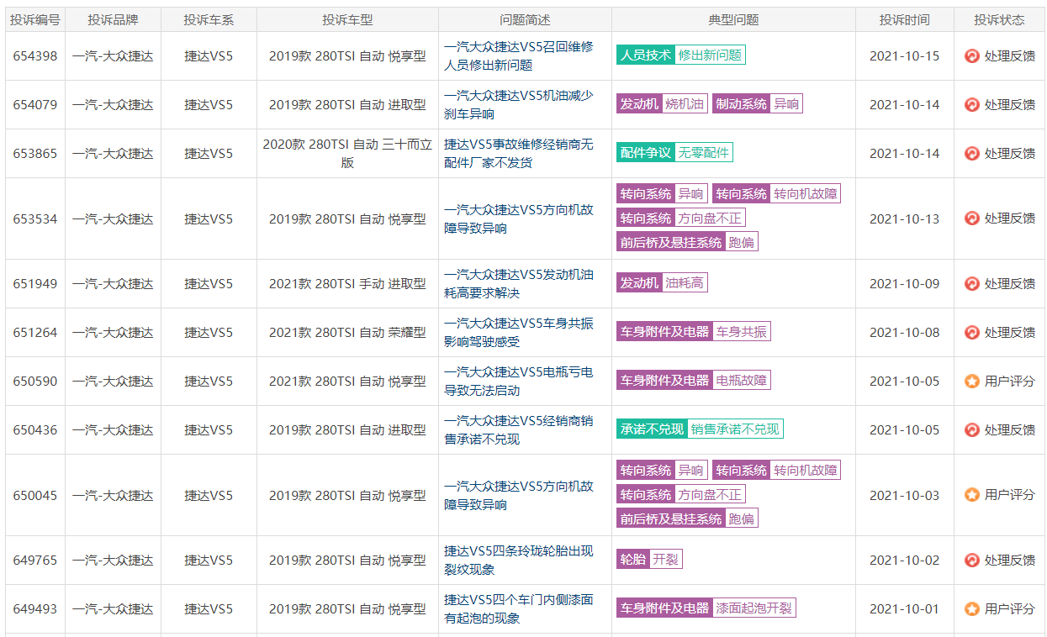Click complaint number 654398
The height and width of the screenshot is (637, 1047).
[35, 56]
